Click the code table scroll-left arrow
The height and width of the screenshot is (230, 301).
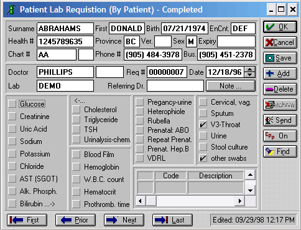pos(141,201)
